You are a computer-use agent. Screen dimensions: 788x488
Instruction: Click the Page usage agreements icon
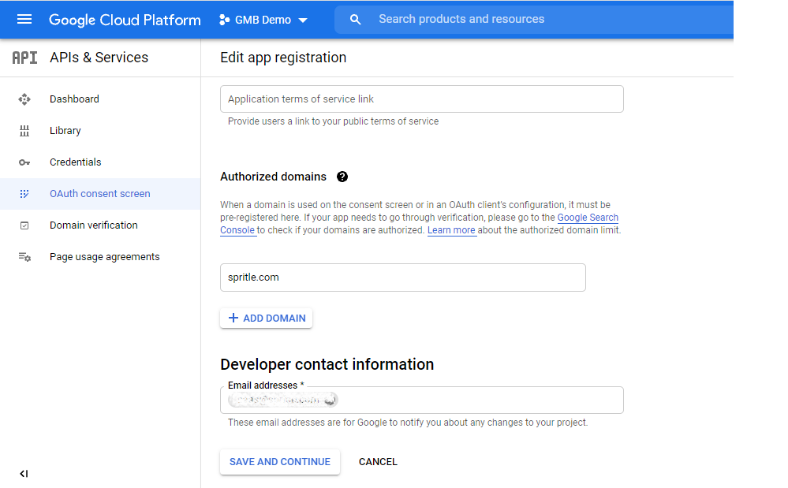coord(24,257)
